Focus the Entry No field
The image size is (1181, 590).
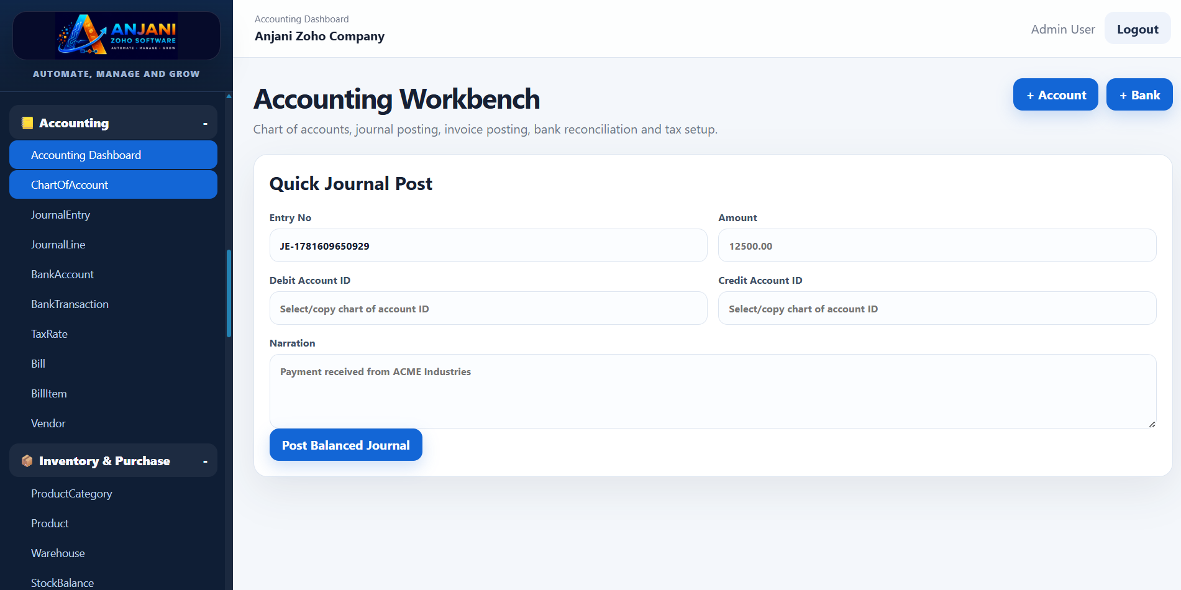pos(488,245)
